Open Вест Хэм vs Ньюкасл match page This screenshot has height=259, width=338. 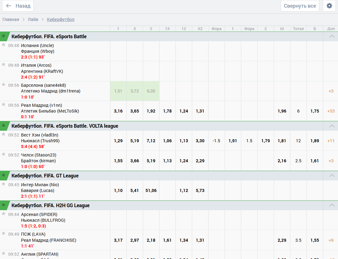click(x=40, y=138)
